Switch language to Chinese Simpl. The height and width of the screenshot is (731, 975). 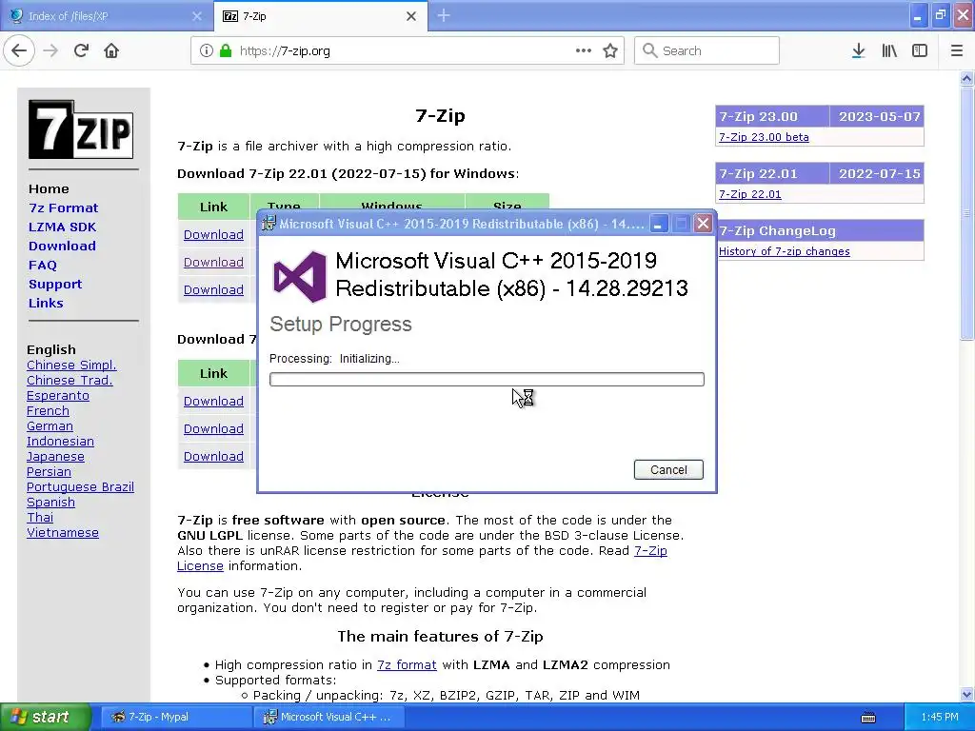(71, 365)
